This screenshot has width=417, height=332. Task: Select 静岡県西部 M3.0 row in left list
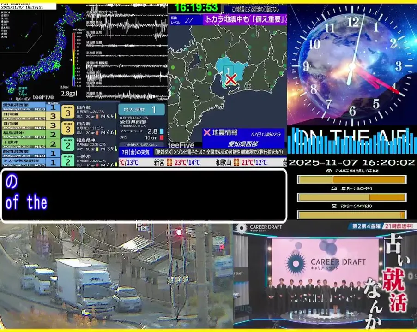click(x=31, y=153)
